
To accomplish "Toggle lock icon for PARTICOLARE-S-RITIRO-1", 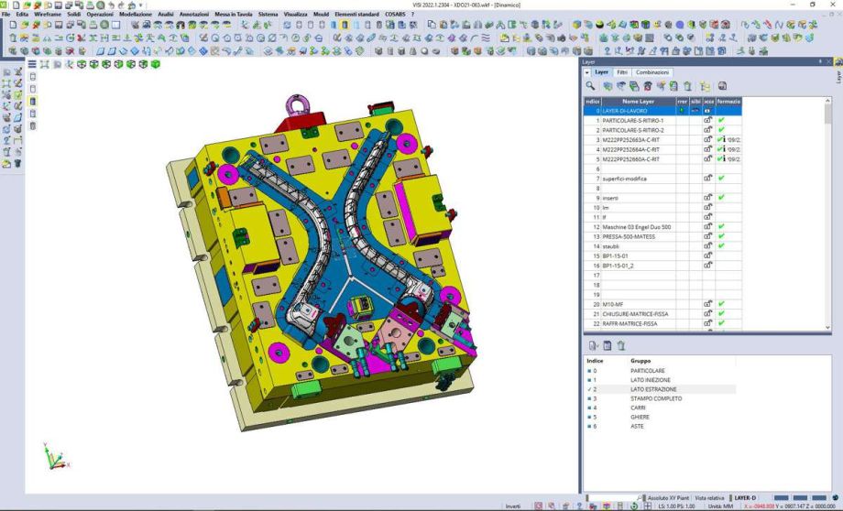I will pyautogui.click(x=708, y=120).
